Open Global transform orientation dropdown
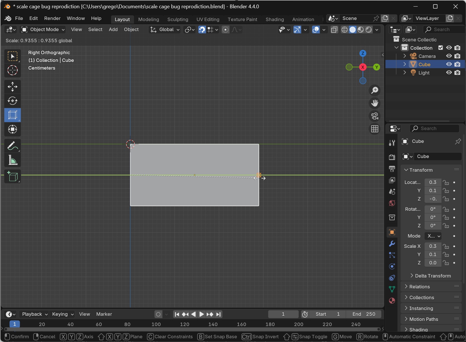The image size is (466, 342). click(x=165, y=30)
